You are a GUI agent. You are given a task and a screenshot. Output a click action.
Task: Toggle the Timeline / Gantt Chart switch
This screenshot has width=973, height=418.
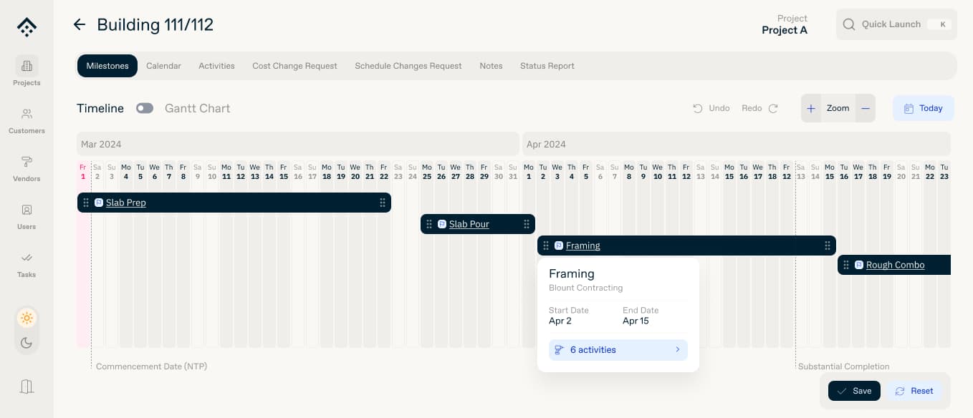pyautogui.click(x=145, y=109)
